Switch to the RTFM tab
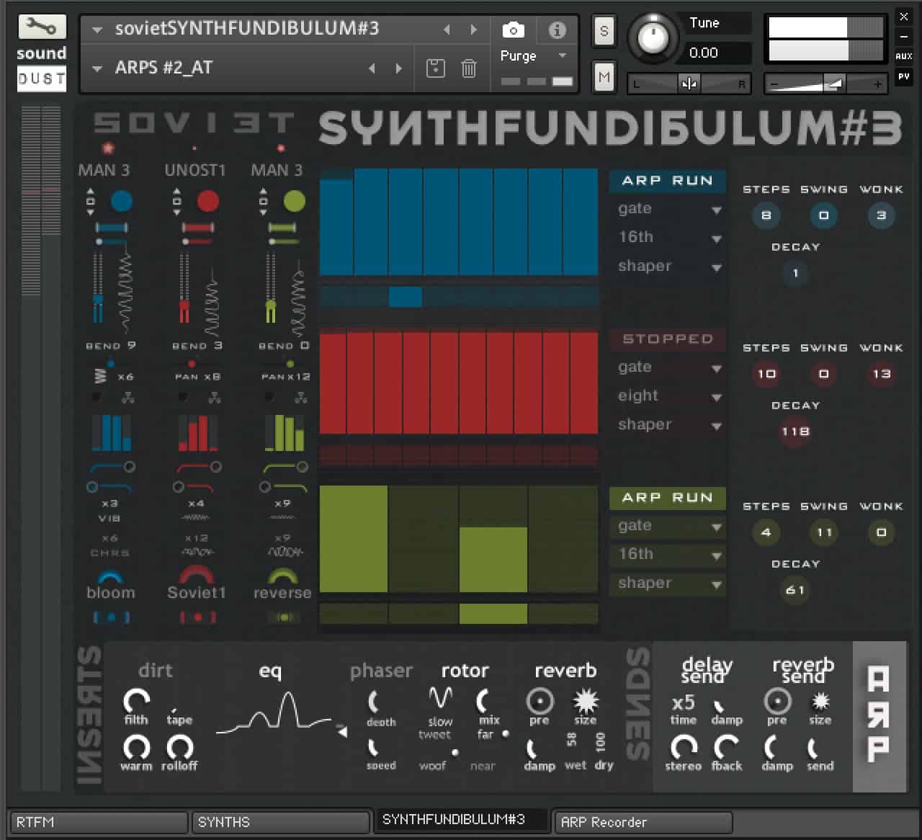 click(99, 822)
